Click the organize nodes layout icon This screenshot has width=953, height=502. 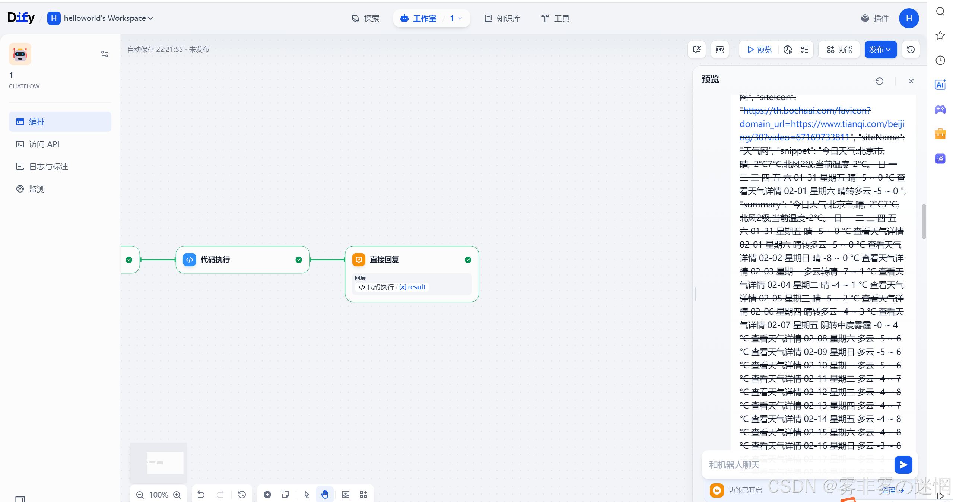pos(363,494)
